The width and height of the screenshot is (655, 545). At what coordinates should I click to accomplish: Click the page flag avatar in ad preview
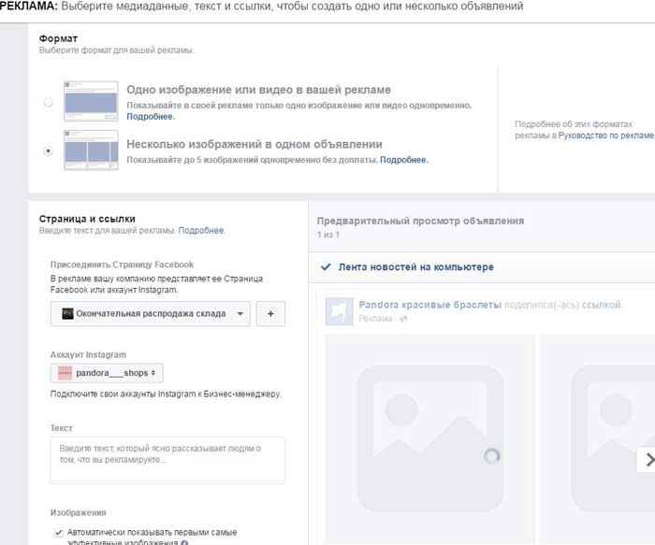pos(339,311)
